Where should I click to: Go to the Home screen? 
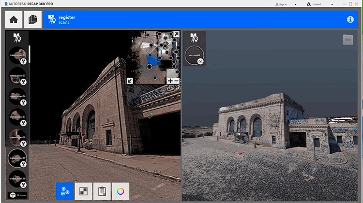coord(14,19)
